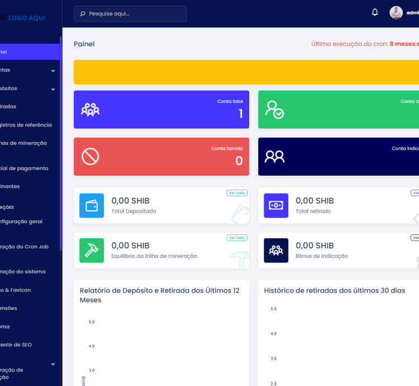Click the Conta total users icon
This screenshot has width=419, height=386.
91,110
